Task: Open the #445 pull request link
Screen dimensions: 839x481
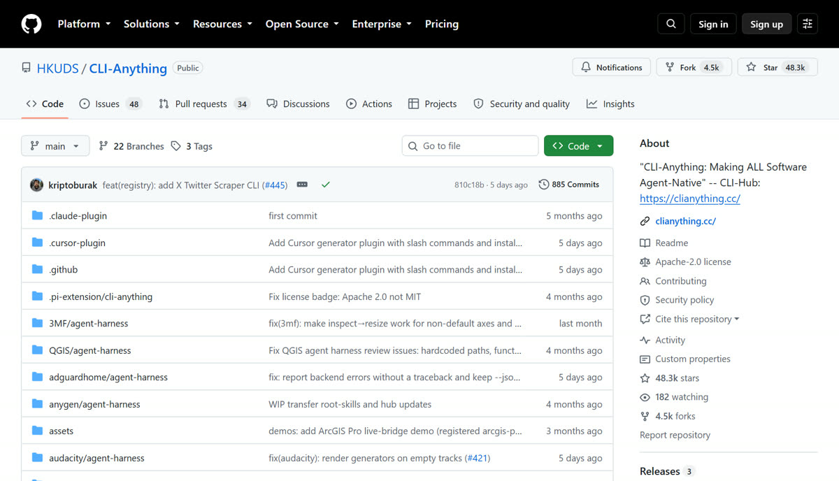Action: click(275, 185)
